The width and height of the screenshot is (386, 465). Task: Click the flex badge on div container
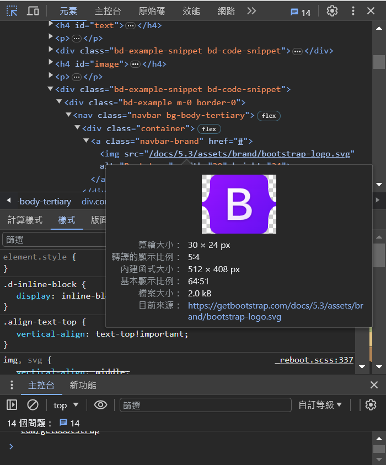(x=209, y=129)
